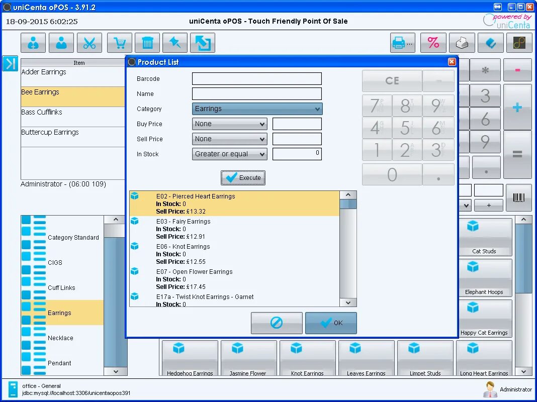This screenshot has height=402, width=537.
Task: Select Bass Cufflinks ticket line
Action: point(72,117)
